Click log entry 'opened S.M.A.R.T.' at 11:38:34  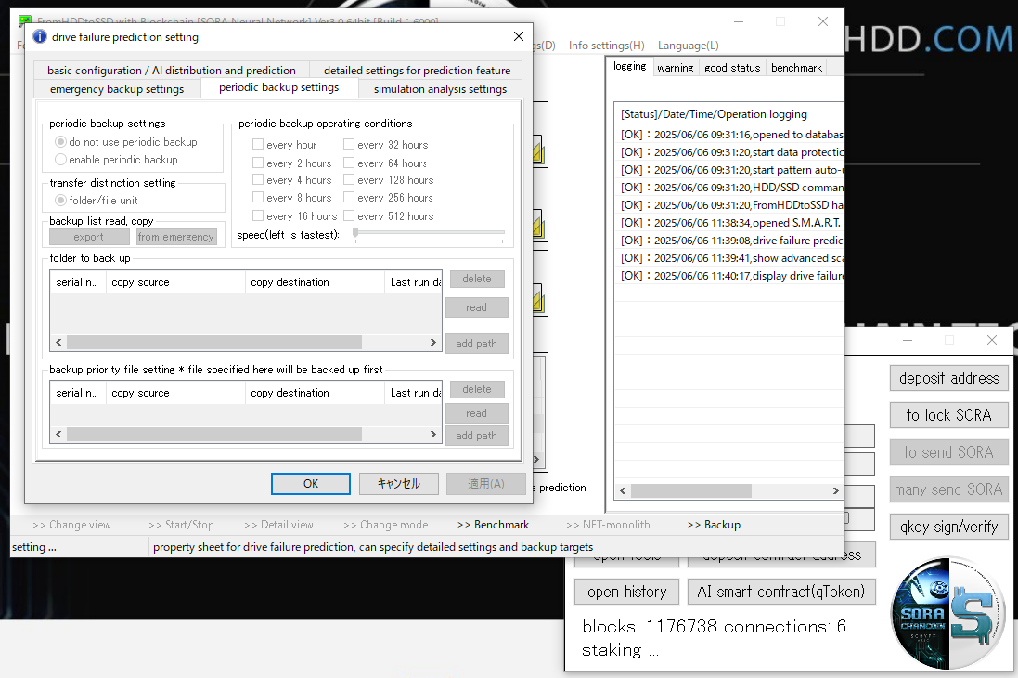pos(729,222)
